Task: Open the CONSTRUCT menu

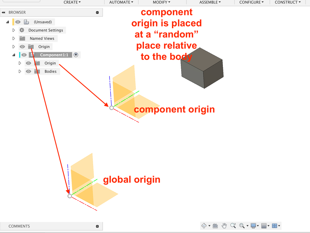Action: [x=288, y=2]
